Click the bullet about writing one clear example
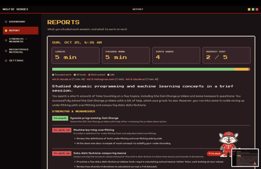The width and height of the screenshot is (261, 169). (124, 143)
